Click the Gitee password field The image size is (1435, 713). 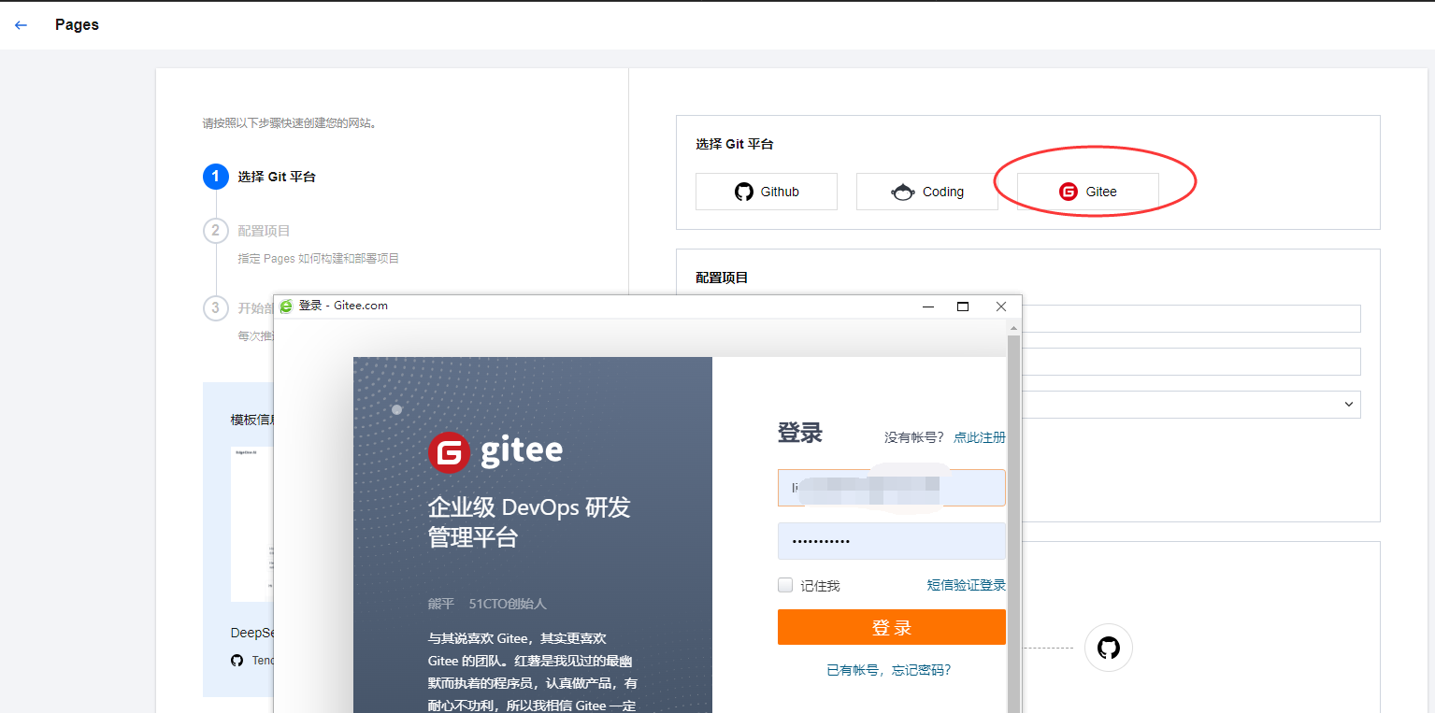[x=892, y=541]
